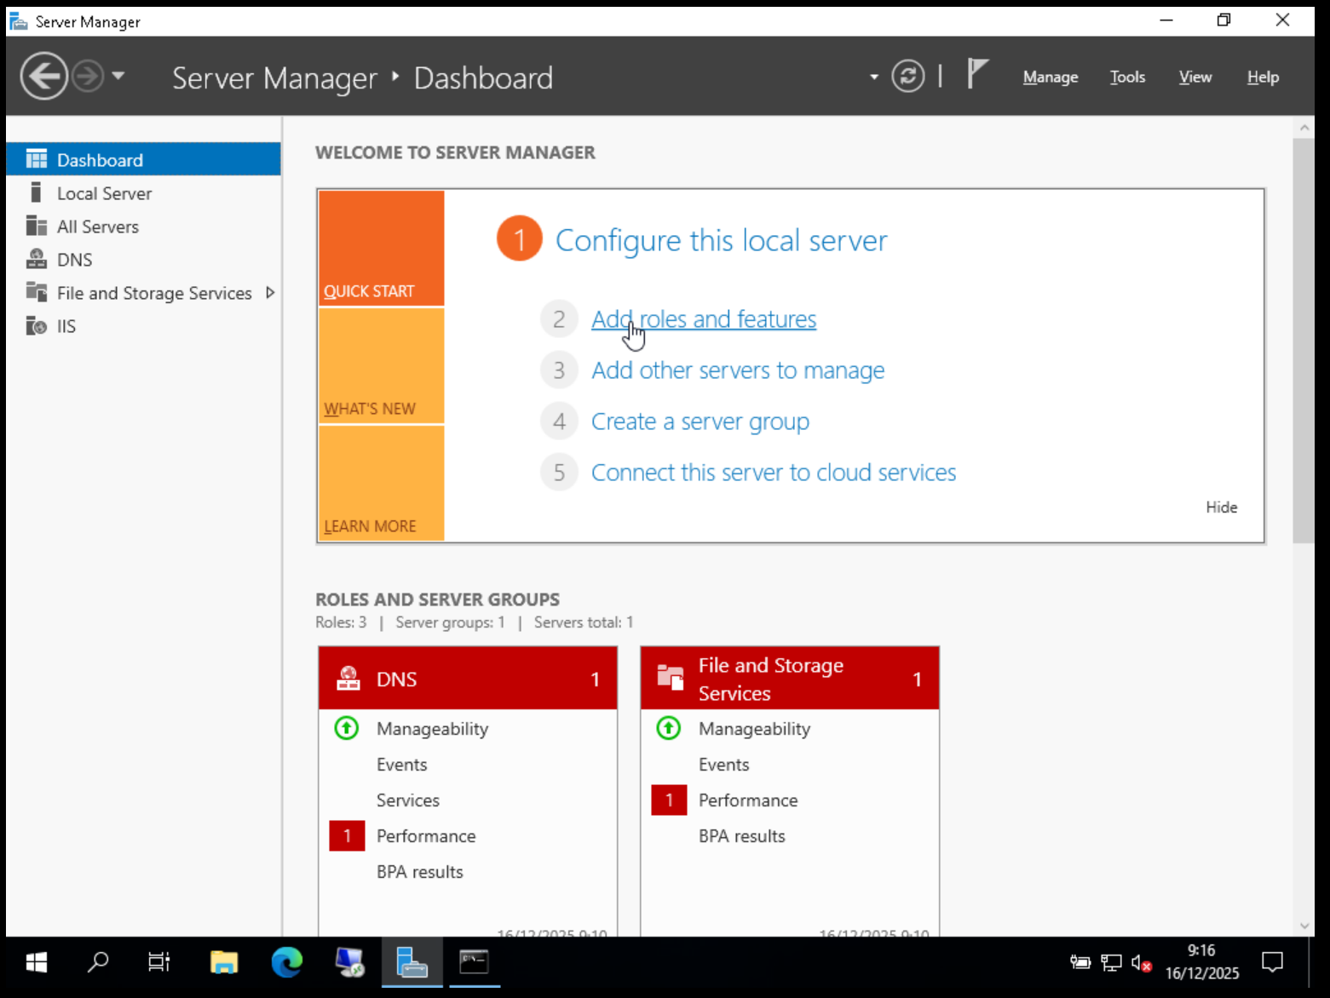Open the dropdown arrow beside the refresh icon
The width and height of the screenshot is (1330, 998).
(x=873, y=77)
